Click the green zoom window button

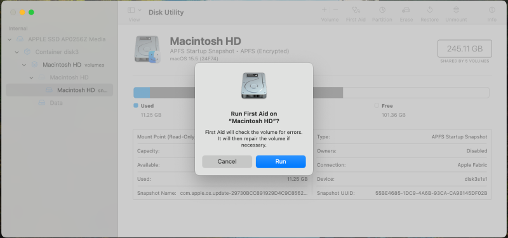pos(31,12)
